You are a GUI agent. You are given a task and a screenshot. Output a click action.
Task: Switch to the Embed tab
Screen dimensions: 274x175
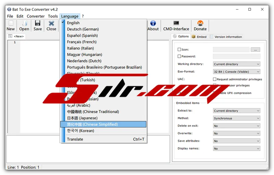[x=199, y=37]
